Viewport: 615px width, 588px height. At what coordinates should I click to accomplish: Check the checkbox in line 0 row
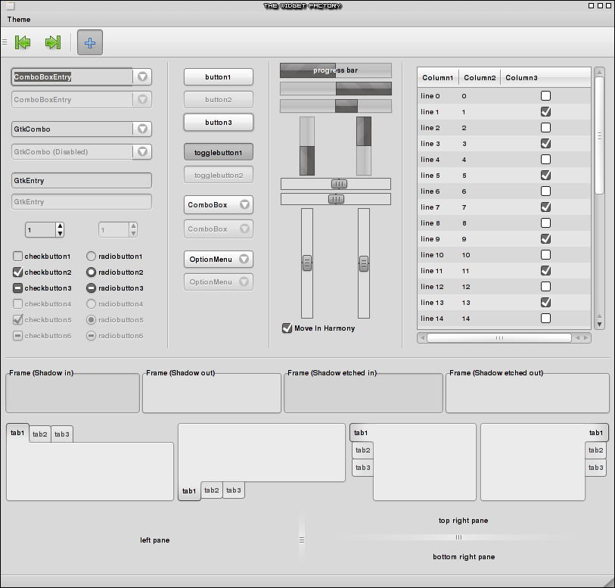point(545,95)
